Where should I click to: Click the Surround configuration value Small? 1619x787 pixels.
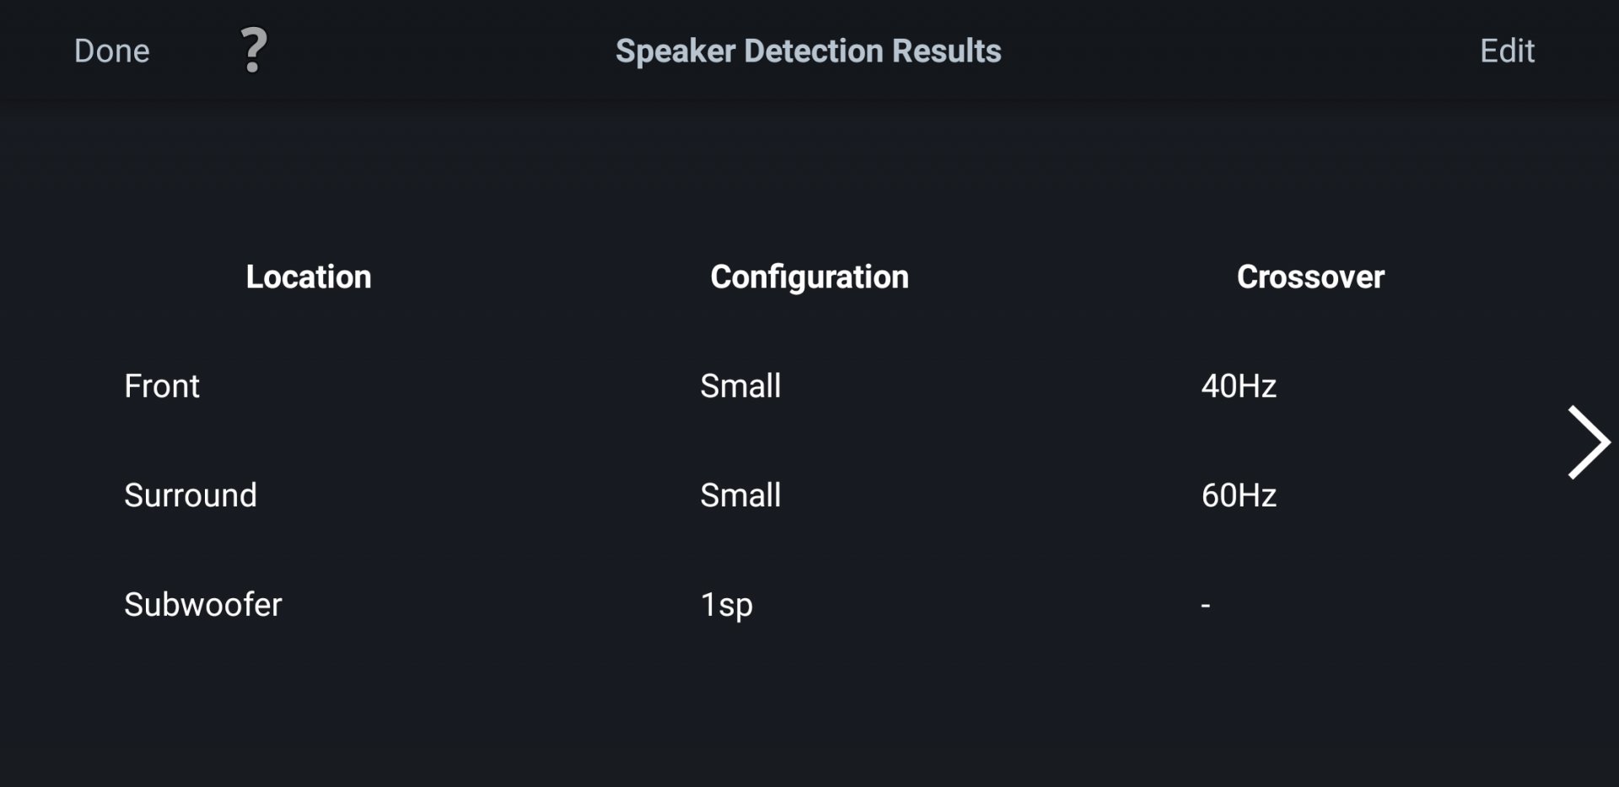pos(740,495)
